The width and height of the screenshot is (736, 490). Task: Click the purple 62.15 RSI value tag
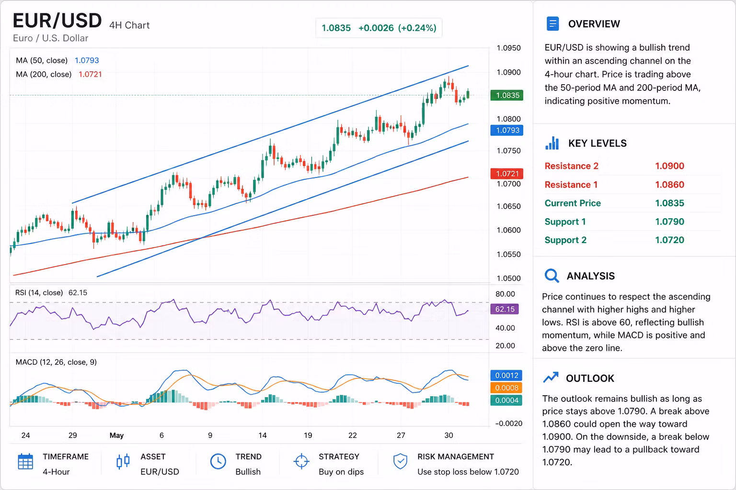[x=505, y=309]
